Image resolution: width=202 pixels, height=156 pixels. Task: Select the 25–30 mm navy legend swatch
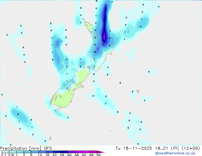point(64,152)
